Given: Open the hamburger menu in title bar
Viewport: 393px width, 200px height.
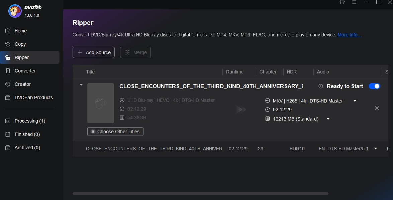Looking at the screenshot, I should (x=354, y=2).
